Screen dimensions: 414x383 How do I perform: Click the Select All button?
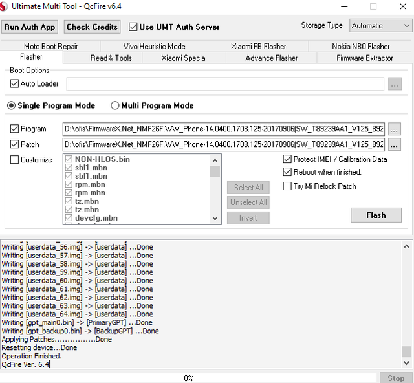[x=248, y=188]
